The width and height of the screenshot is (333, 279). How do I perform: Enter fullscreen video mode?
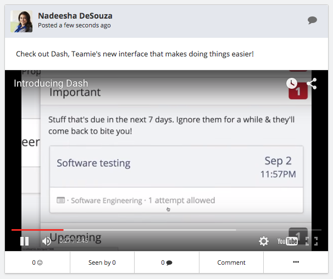click(x=312, y=241)
